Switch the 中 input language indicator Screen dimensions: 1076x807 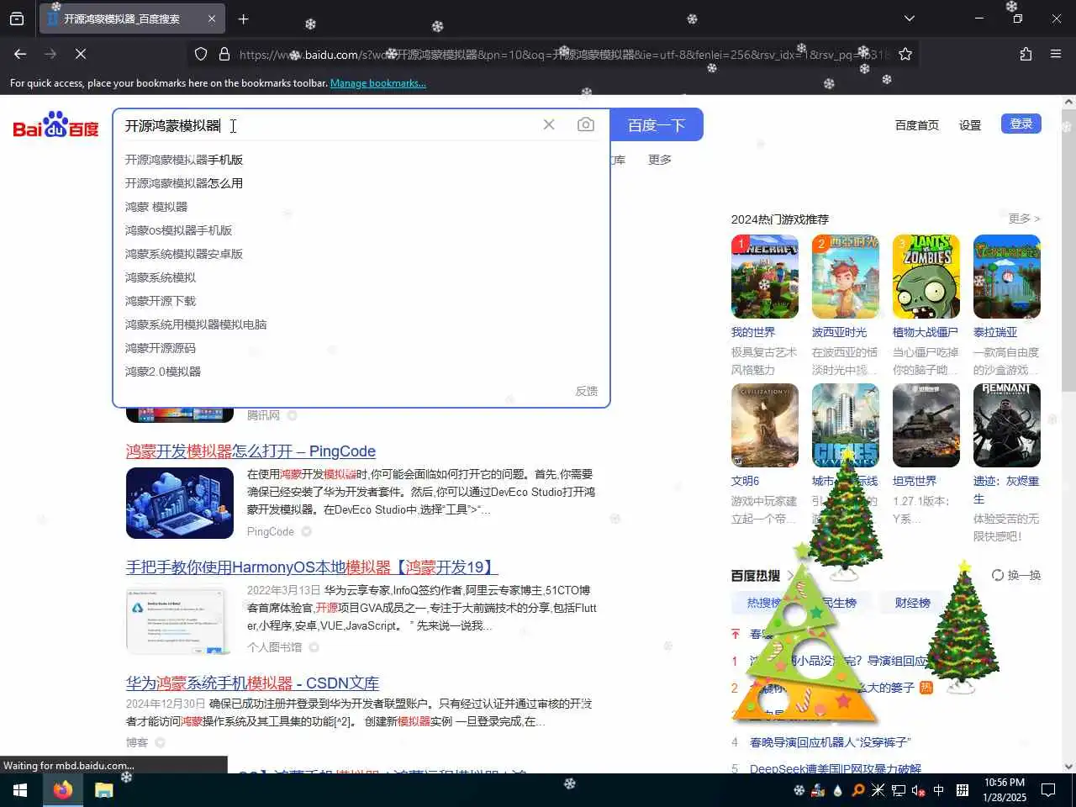coord(939,790)
